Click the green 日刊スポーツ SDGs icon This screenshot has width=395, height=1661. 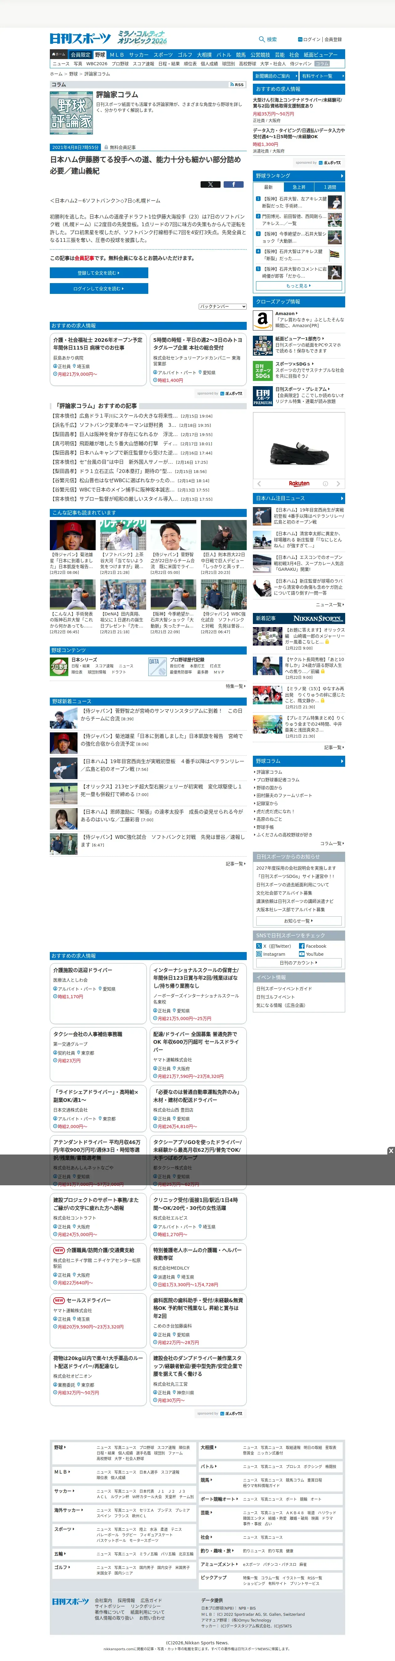[x=262, y=371]
